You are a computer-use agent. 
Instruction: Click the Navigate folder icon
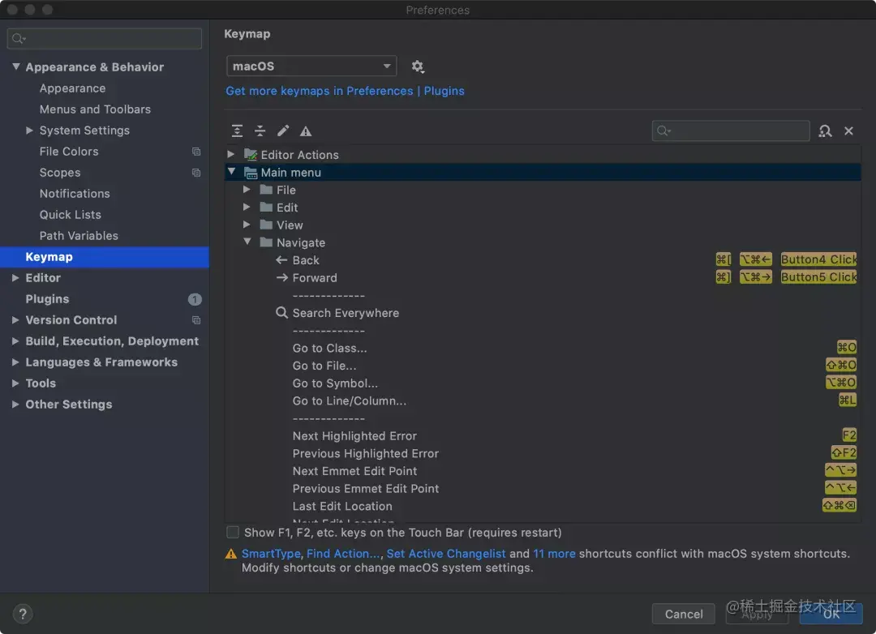(267, 242)
